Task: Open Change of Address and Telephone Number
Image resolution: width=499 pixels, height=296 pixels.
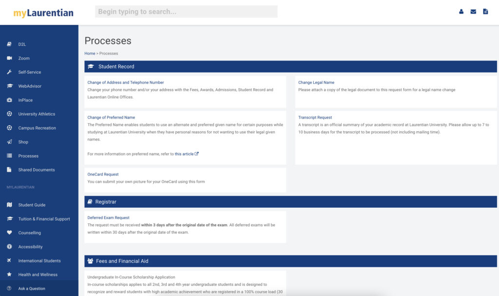Action: click(x=126, y=82)
